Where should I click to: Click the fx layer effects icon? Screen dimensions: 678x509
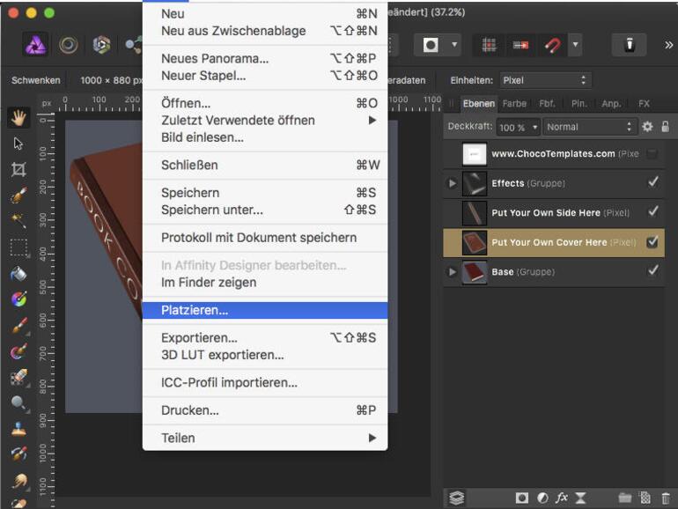(561, 498)
